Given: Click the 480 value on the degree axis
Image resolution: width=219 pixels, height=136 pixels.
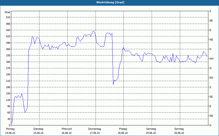Looking at the screenshot, I should click(x=8, y=24).
